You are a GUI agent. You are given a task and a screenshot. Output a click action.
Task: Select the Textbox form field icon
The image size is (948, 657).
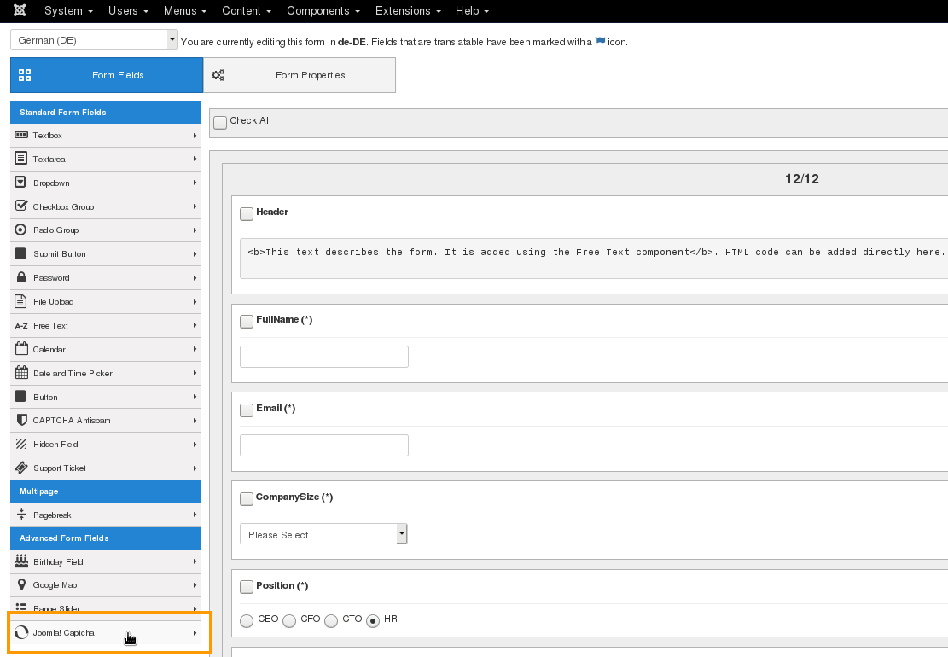[20, 135]
